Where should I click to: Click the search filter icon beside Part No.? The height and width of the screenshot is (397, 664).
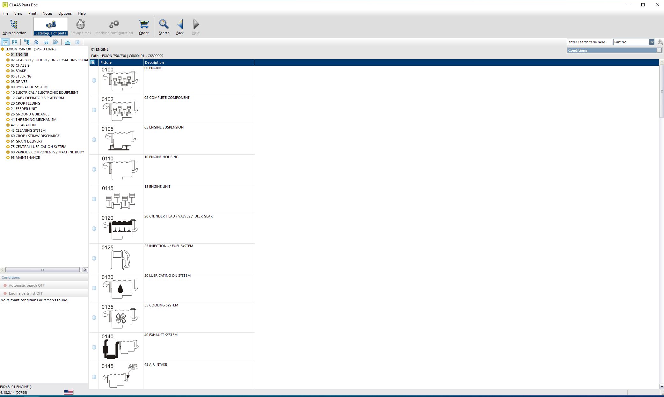(x=660, y=42)
